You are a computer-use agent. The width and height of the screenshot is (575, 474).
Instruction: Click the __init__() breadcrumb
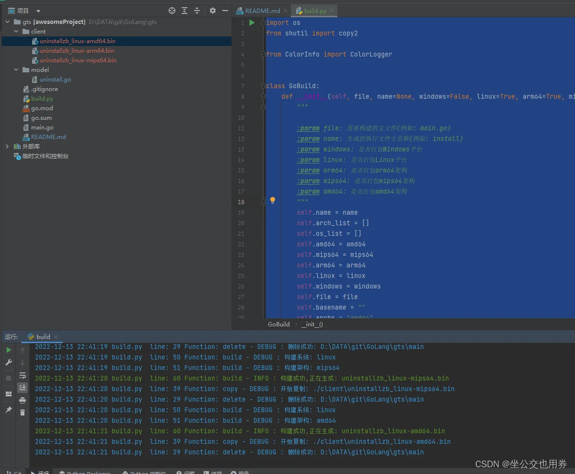pos(312,324)
